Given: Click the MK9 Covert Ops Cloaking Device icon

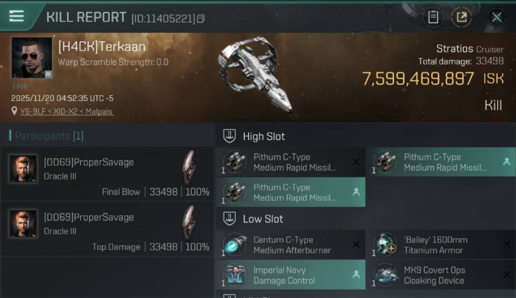Looking at the screenshot, I should tap(385, 275).
